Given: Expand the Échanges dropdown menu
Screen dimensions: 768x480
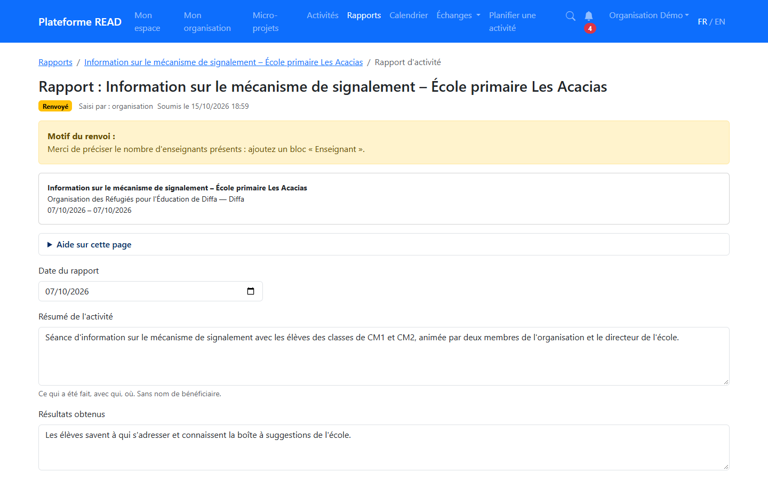Looking at the screenshot, I should (458, 15).
